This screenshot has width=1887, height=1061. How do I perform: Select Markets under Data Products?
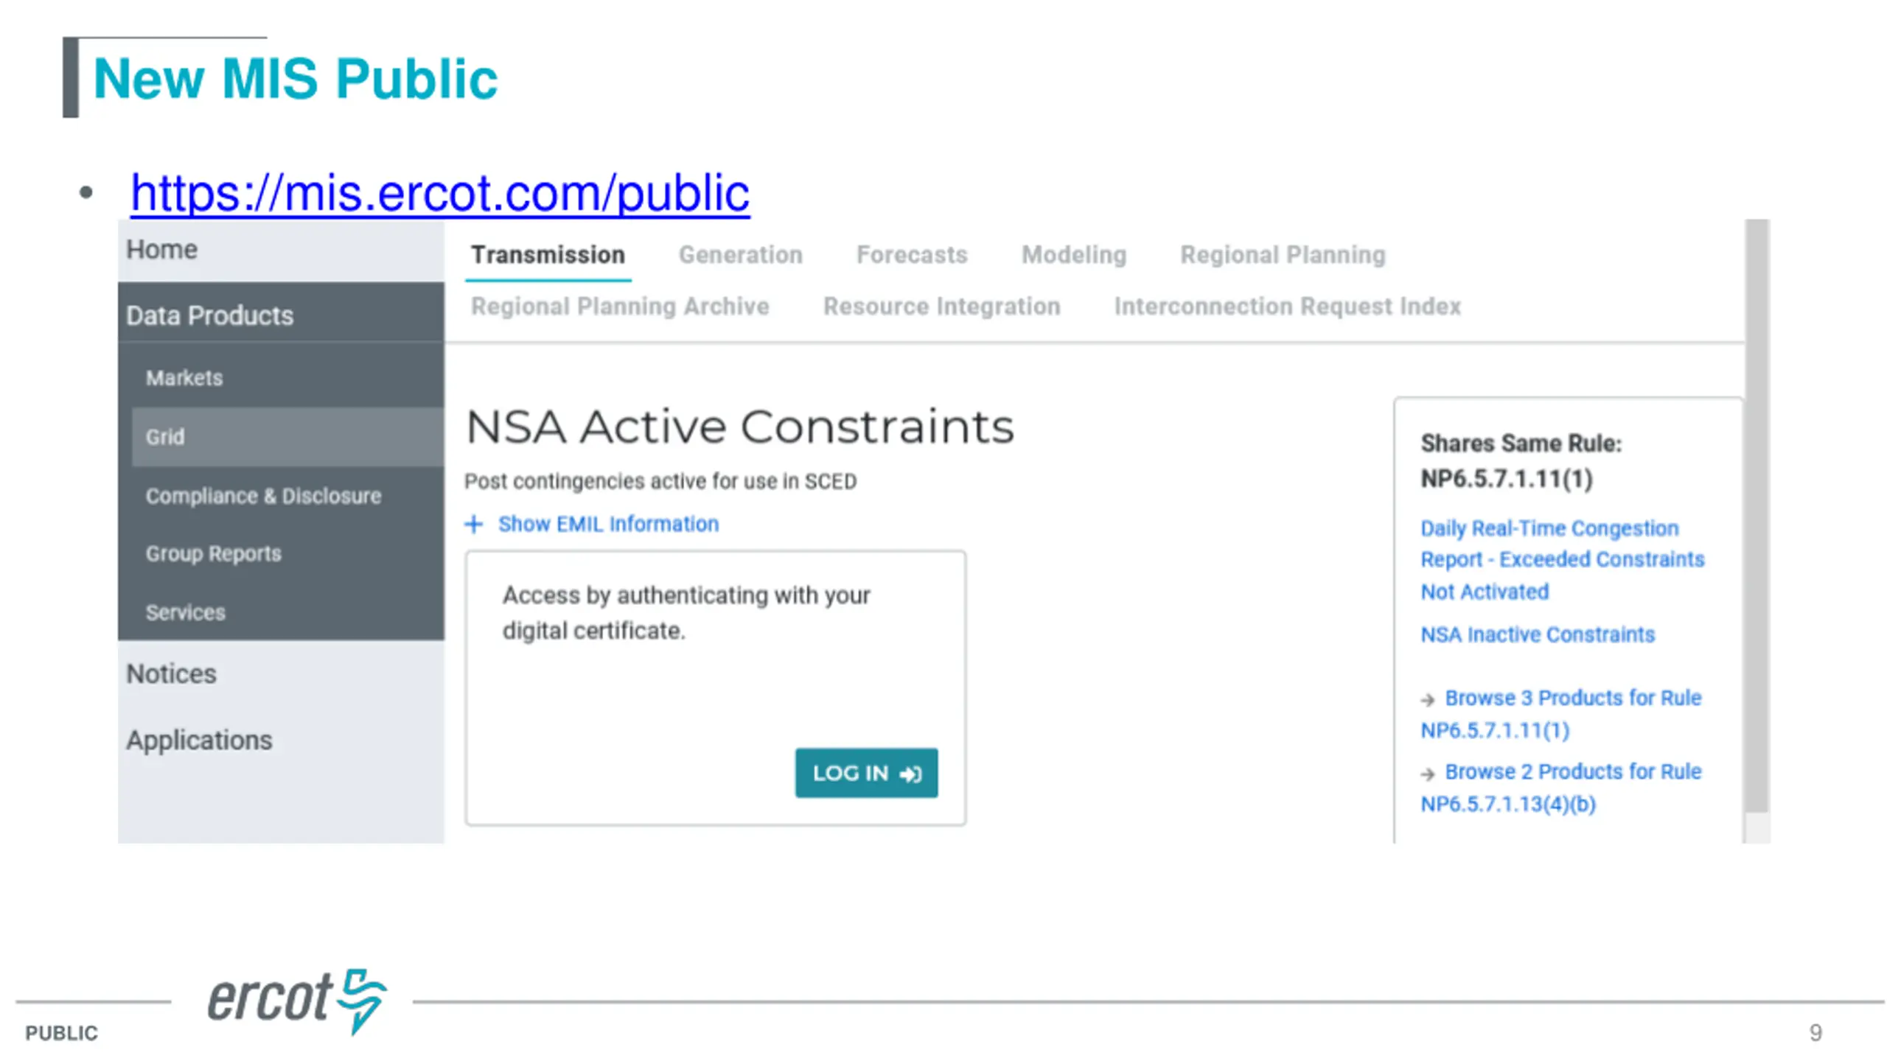tap(184, 378)
